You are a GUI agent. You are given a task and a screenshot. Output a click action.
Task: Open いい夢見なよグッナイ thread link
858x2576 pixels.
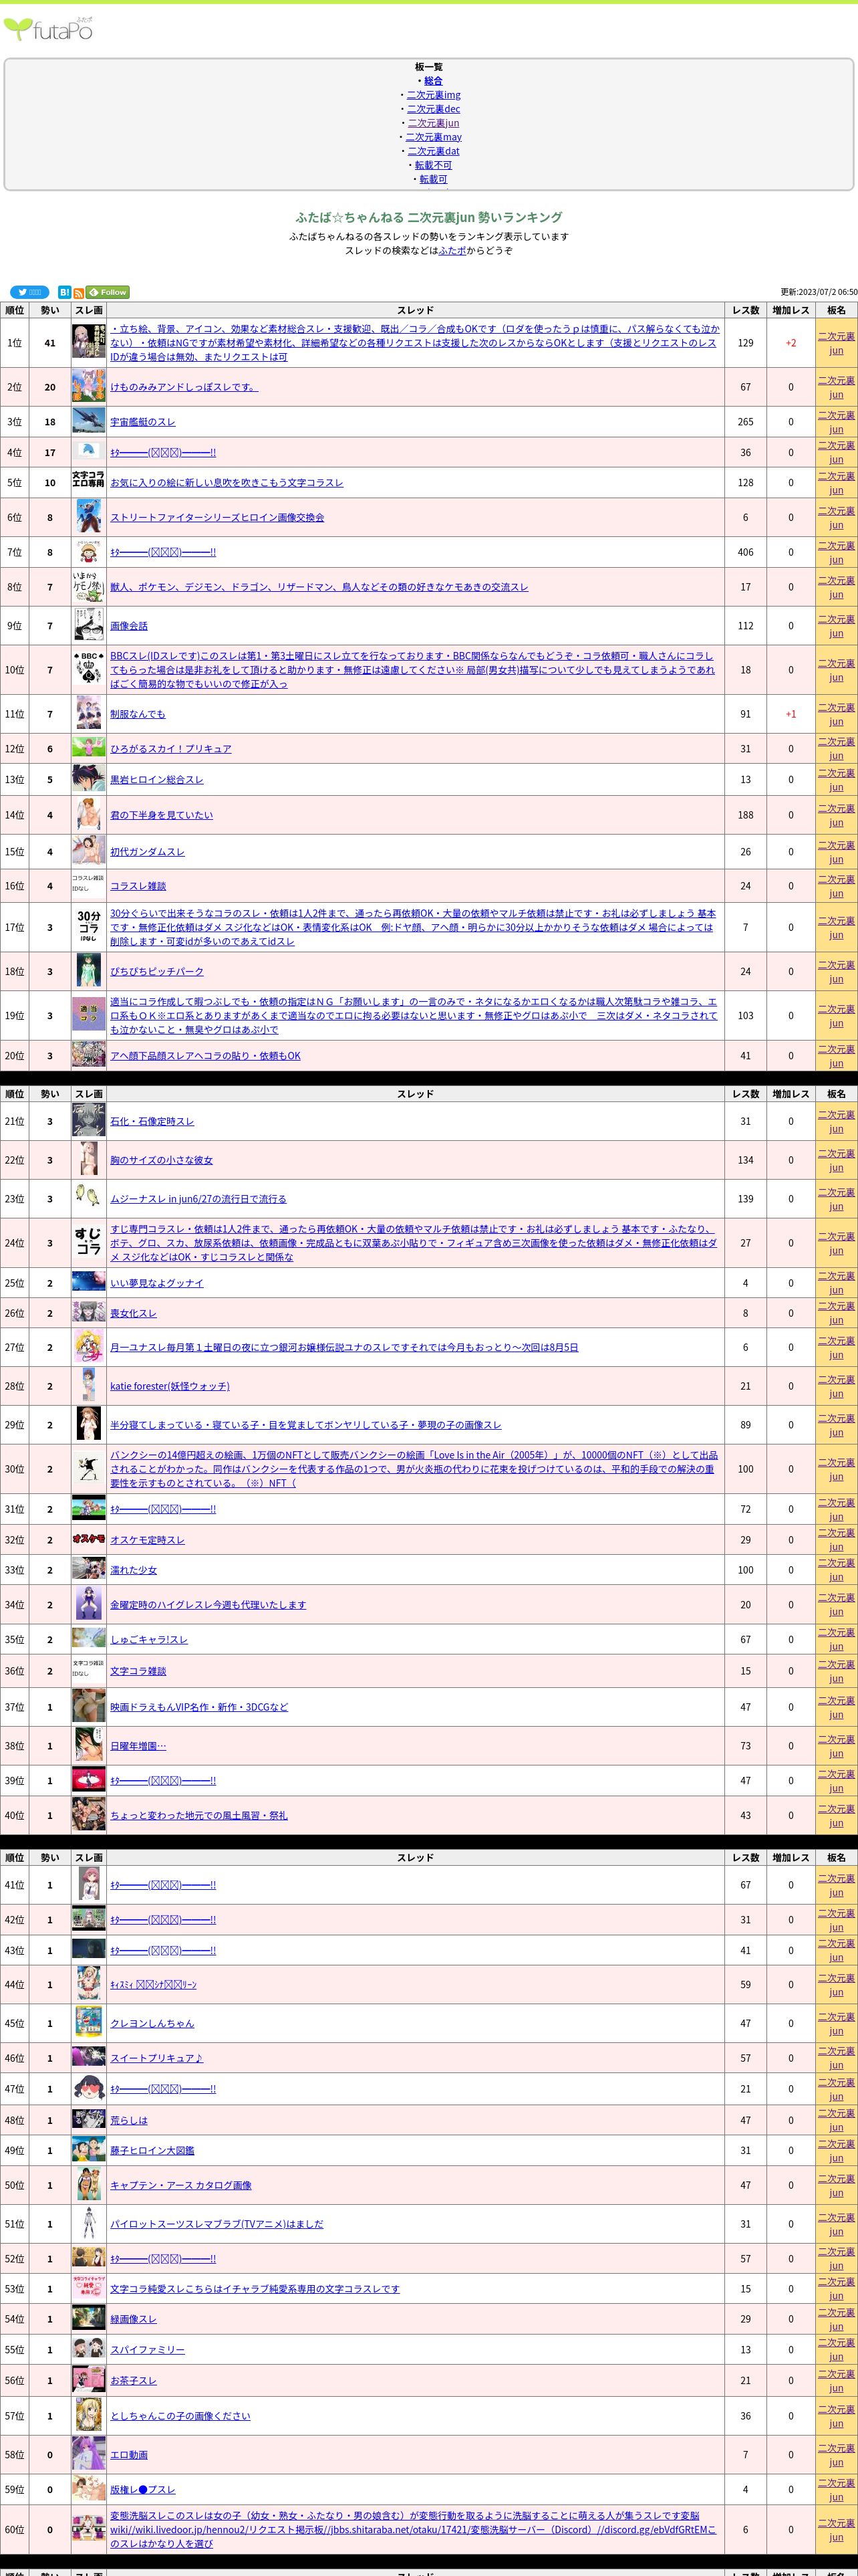157,1283
